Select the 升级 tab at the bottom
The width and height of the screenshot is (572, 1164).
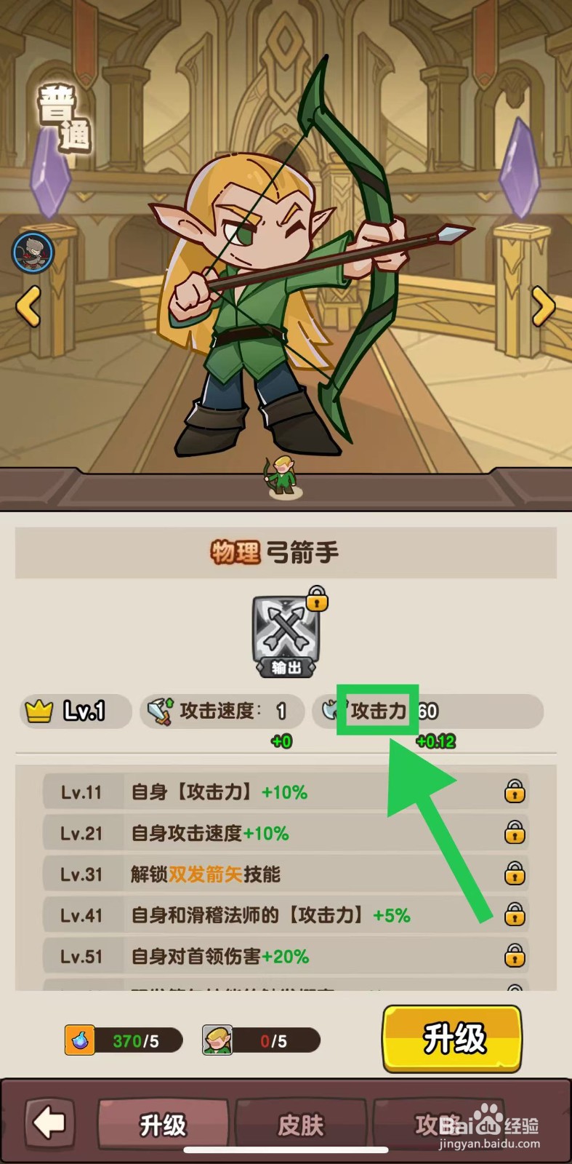[163, 1125]
